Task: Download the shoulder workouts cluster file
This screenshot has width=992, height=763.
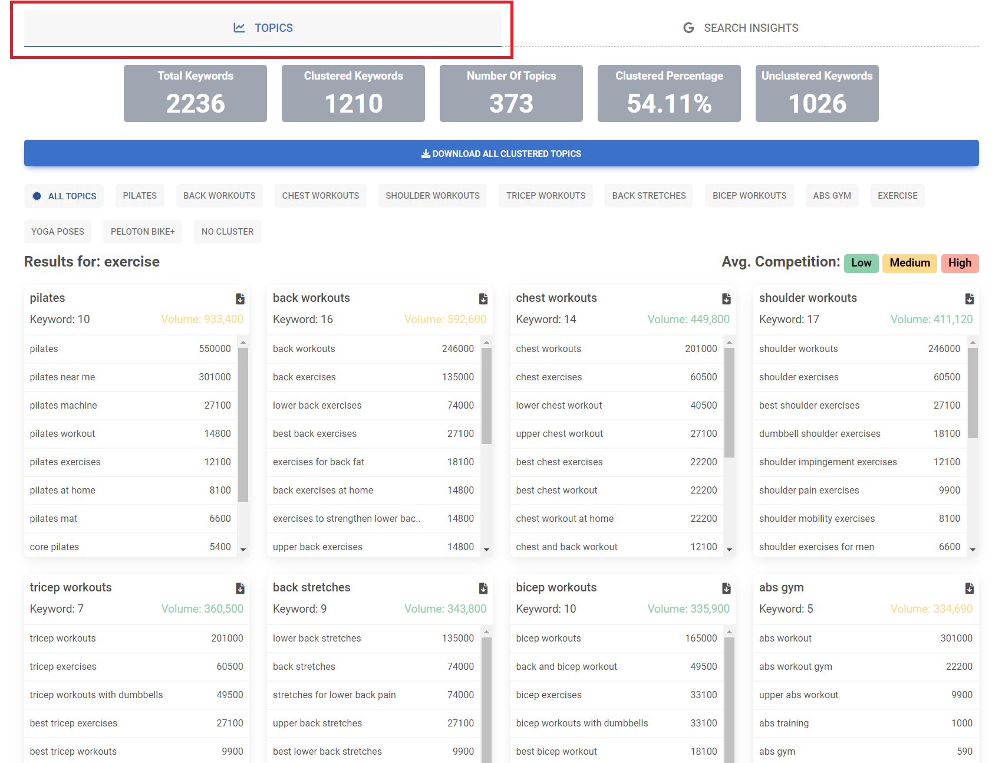Action: 970,299
